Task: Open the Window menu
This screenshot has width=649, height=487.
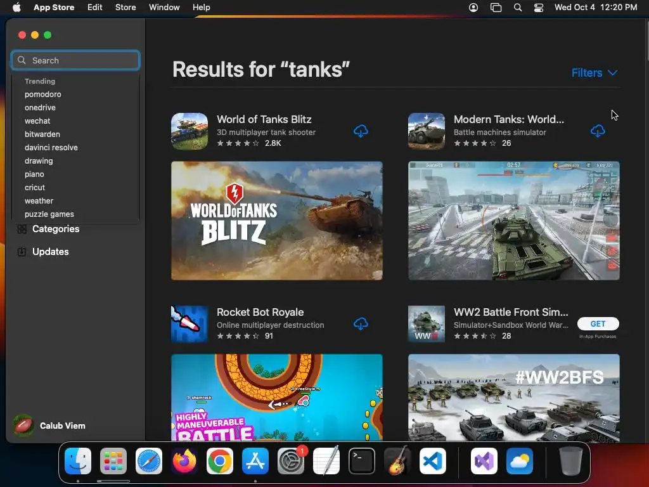Action: (164, 7)
